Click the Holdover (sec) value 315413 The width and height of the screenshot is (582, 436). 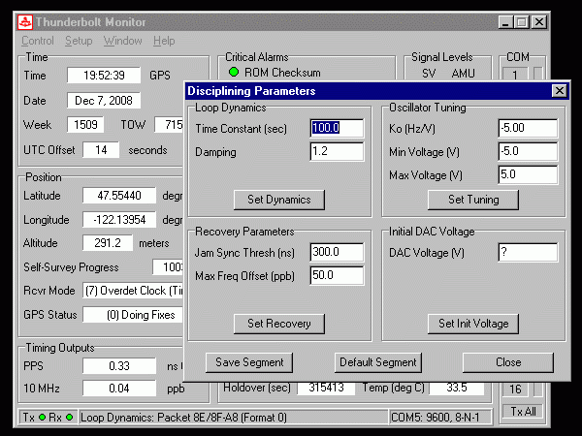tap(326, 388)
